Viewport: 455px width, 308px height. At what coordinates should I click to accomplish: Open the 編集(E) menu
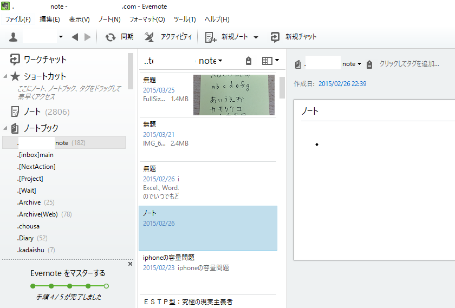[x=50, y=19]
